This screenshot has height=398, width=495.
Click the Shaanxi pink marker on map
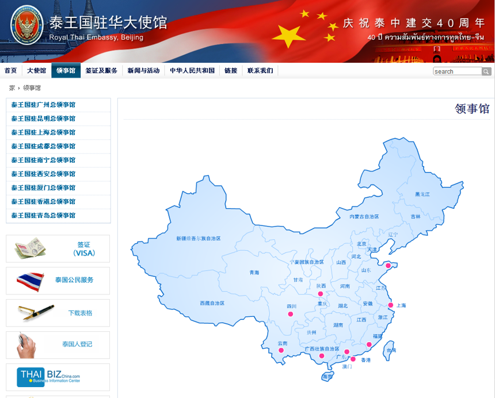[x=320, y=294]
